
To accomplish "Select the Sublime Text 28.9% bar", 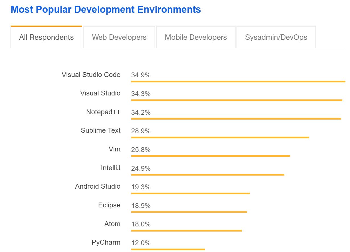I will tap(220, 138).
